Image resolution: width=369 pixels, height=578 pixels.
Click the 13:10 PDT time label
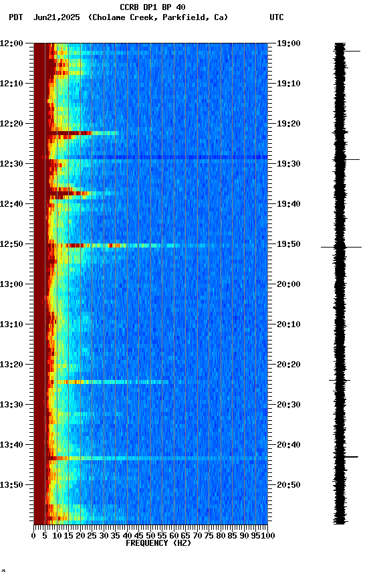[x=11, y=324]
